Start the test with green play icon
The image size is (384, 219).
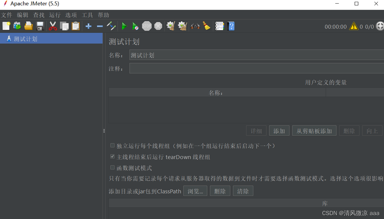coord(124,26)
